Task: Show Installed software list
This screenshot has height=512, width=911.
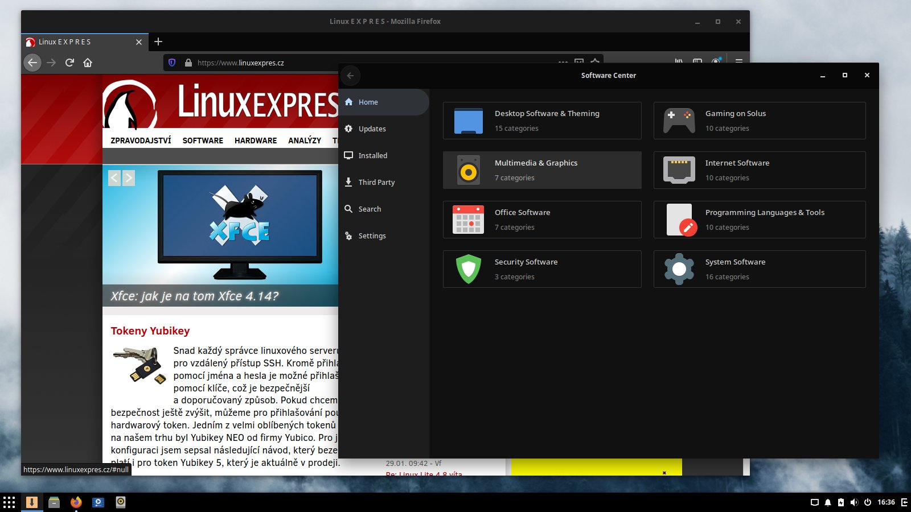Action: coord(384,156)
